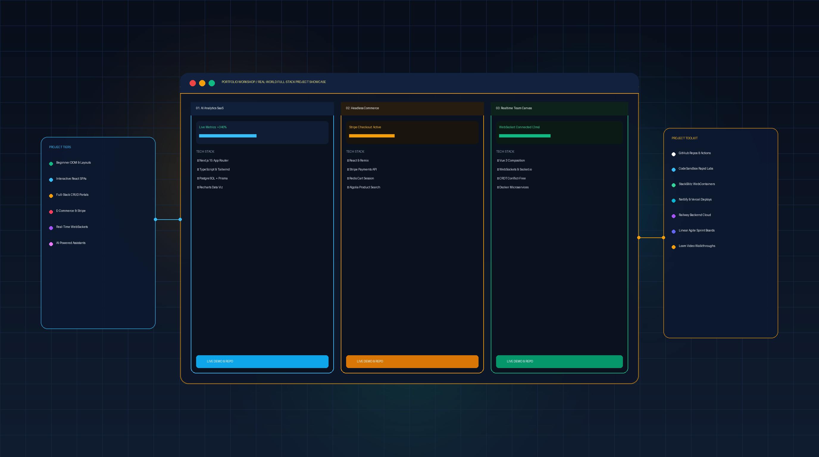Screen dimensions: 819x457
Task: Click the green WebSocket Connected progress bar
Action: tap(525, 136)
